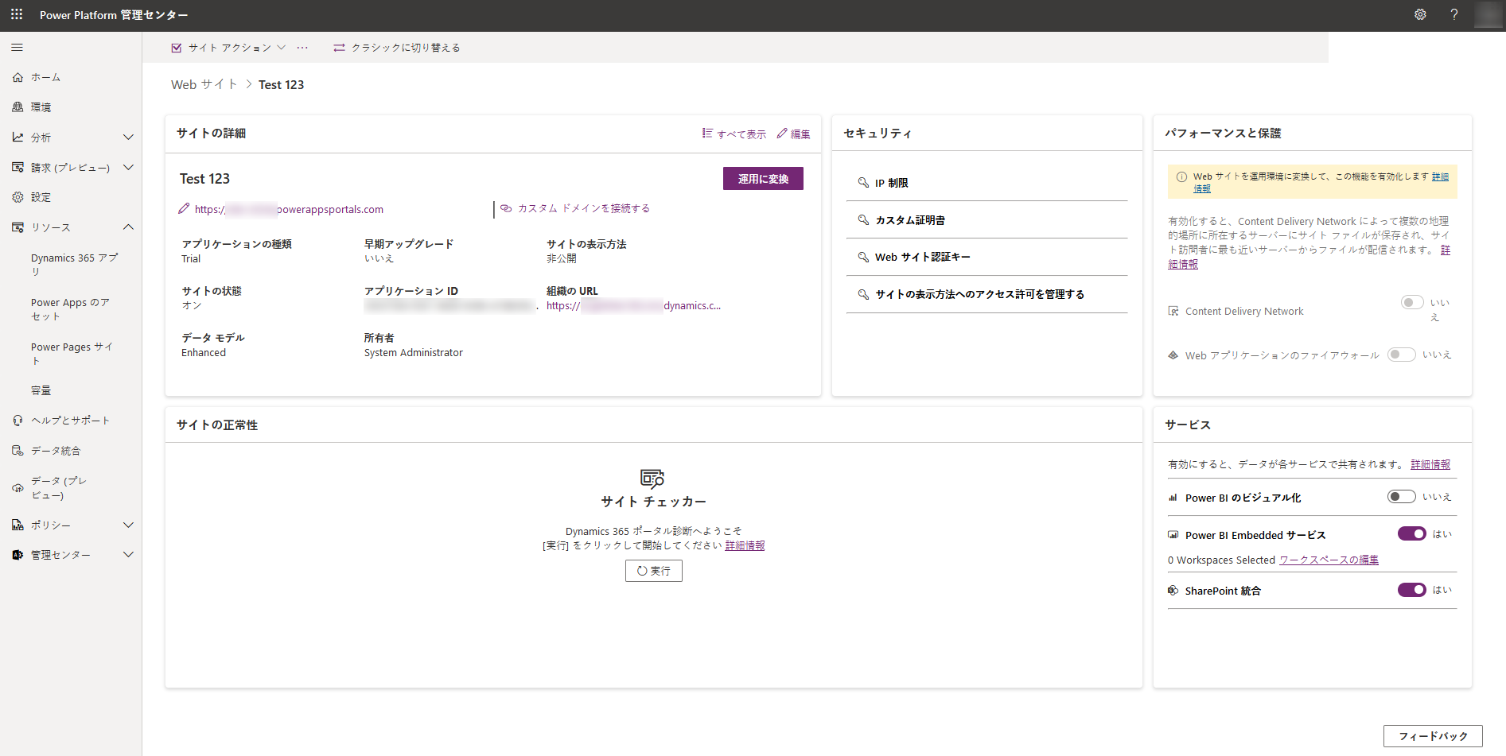This screenshot has width=1506, height=756.
Task: Select Power Apps のアセット under resources
Action: pyautogui.click(x=70, y=309)
